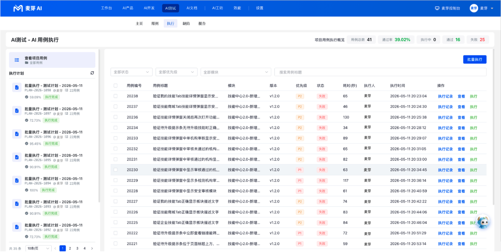Click the 通过率 39.02% stat badge
The height and width of the screenshot is (252, 501).
point(396,40)
